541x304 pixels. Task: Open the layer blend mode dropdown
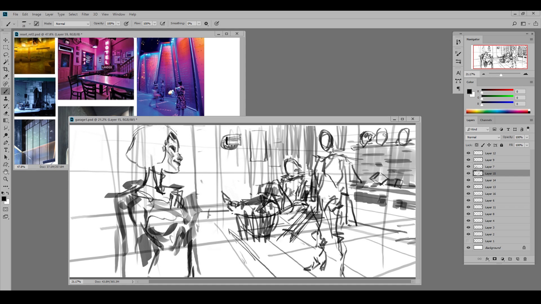tap(483, 137)
